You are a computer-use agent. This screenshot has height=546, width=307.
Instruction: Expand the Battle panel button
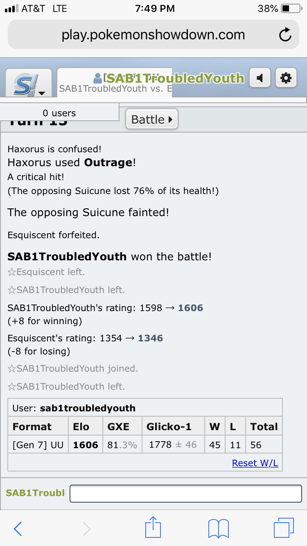[x=152, y=120]
